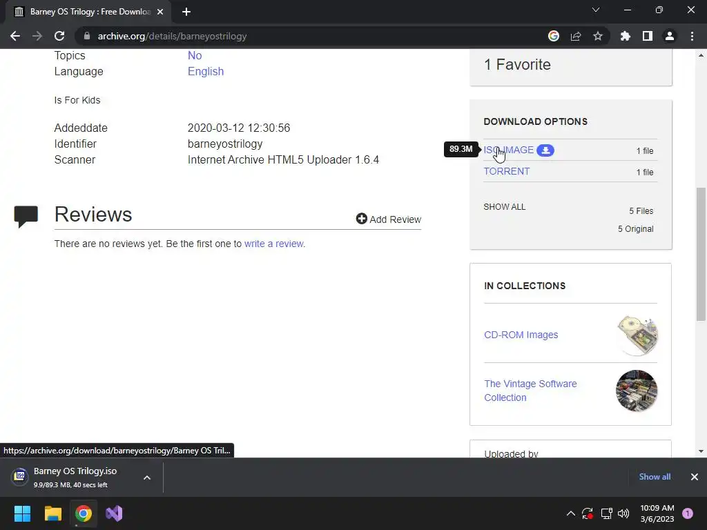The image size is (707, 530).
Task: Click the '5 Files' count text
Action: pyautogui.click(x=641, y=211)
